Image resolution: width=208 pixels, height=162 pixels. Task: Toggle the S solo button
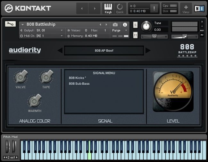click(x=135, y=25)
